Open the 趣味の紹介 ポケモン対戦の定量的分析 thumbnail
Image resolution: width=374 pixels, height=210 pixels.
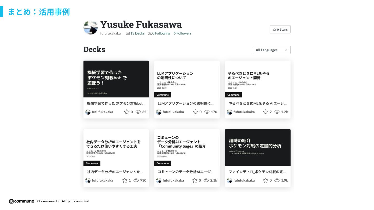point(258,148)
